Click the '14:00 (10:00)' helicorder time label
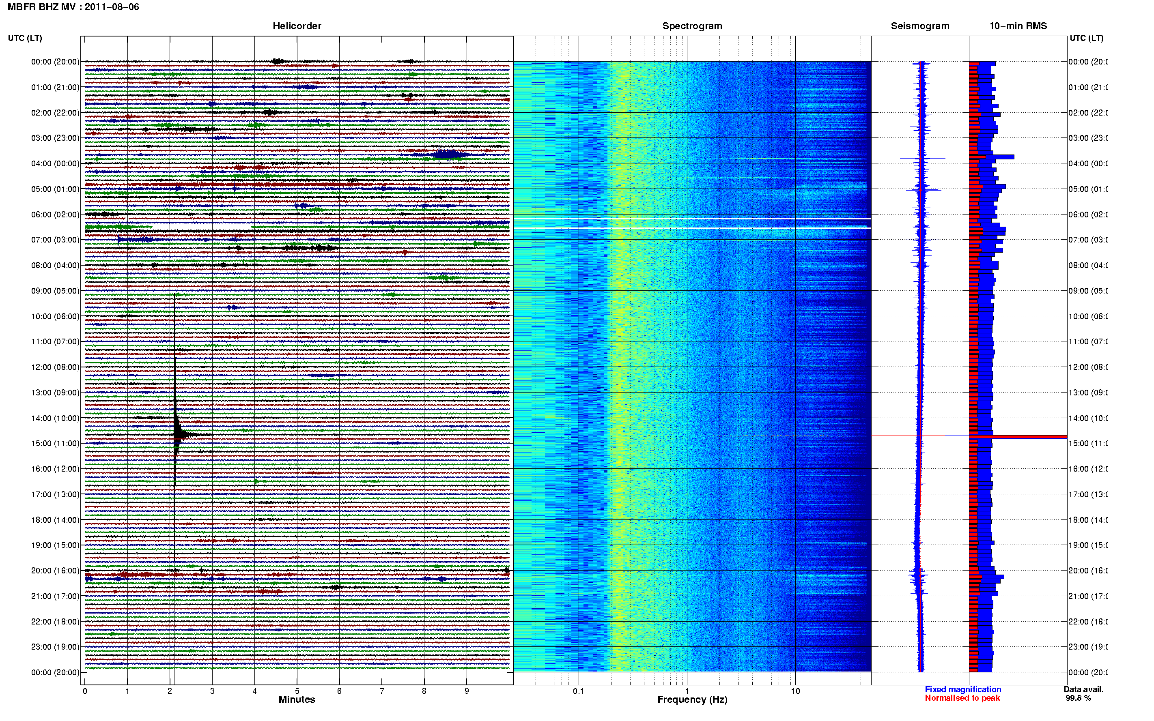This screenshot has width=1154, height=721. (x=55, y=418)
